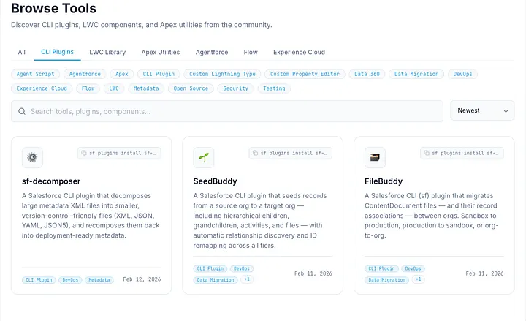Image resolution: width=526 pixels, height=321 pixels.
Task: Open the Agentforce tab
Action: click(x=212, y=53)
